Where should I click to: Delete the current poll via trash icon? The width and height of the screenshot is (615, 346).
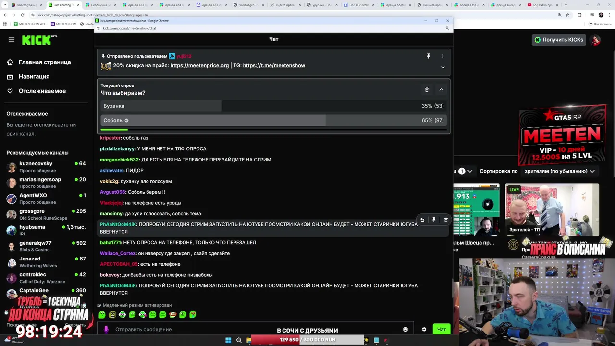tap(427, 90)
